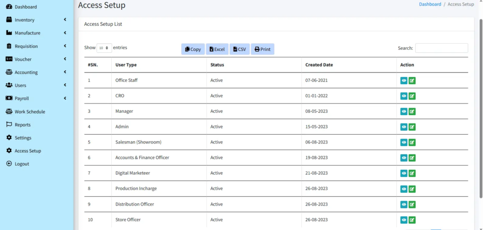View Manager access with eye icon
483x230 pixels.
[404, 111]
